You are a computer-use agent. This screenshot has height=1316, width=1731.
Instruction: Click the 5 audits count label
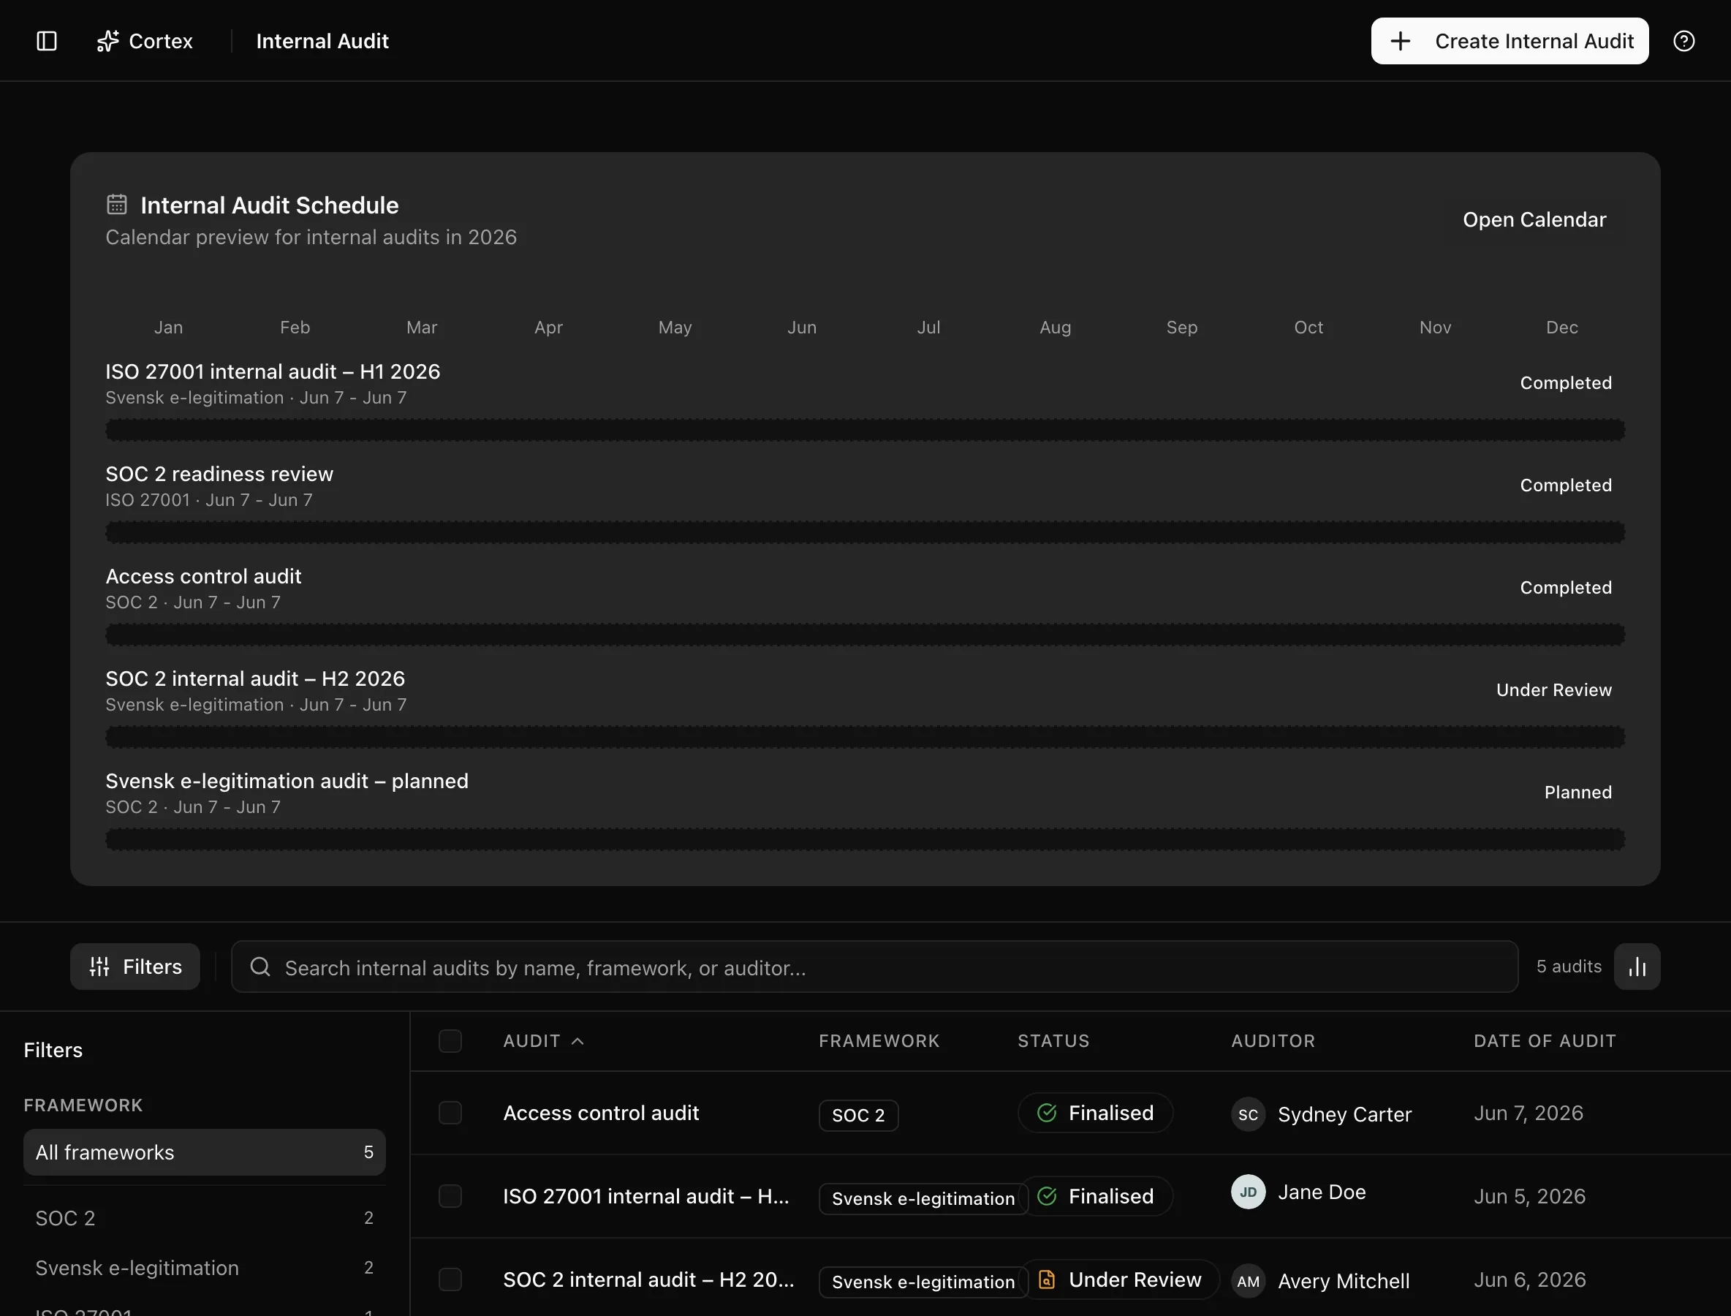(x=1568, y=967)
